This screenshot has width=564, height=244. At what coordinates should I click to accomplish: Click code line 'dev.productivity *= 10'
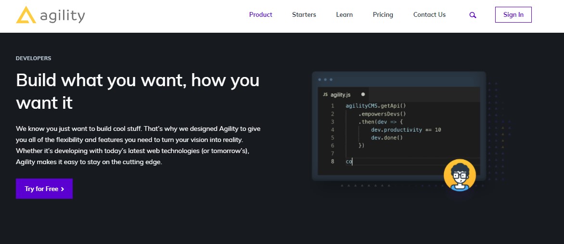(406, 129)
